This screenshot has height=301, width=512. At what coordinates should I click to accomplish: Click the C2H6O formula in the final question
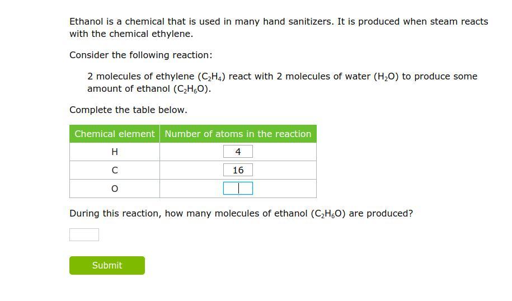point(328,214)
